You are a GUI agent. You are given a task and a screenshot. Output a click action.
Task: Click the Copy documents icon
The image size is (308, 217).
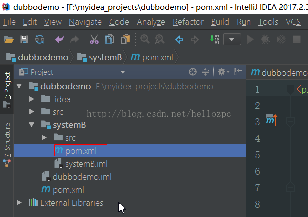pyautogui.click(x=110, y=40)
